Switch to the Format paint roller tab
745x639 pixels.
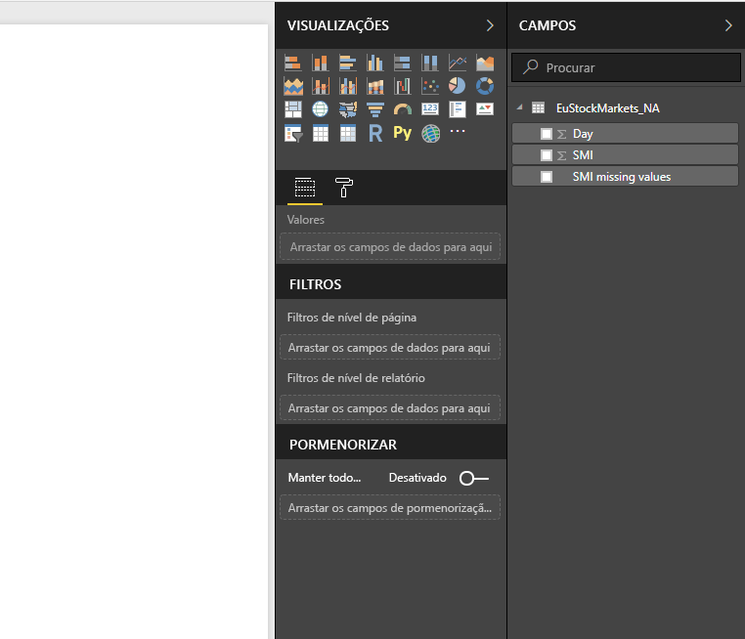tap(344, 188)
